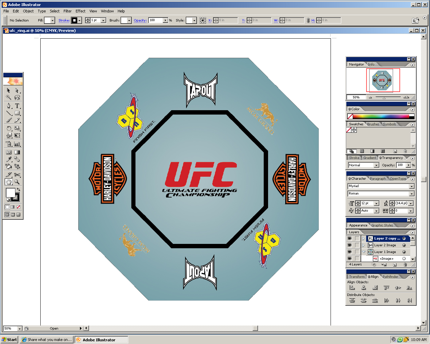The height and width of the screenshot is (344, 430).
Task: Open the Brush dropdown in control bar
Action: [x=129, y=20]
